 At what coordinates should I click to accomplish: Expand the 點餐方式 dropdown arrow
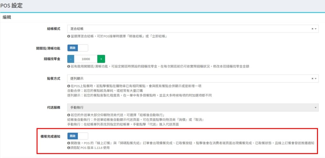tap(316, 79)
